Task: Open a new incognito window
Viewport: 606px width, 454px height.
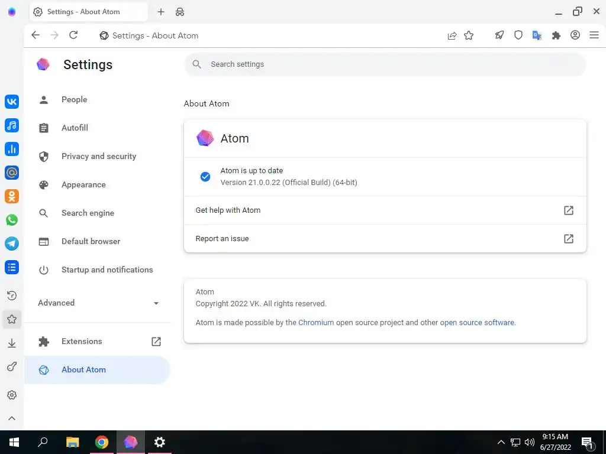Action: 180,12
